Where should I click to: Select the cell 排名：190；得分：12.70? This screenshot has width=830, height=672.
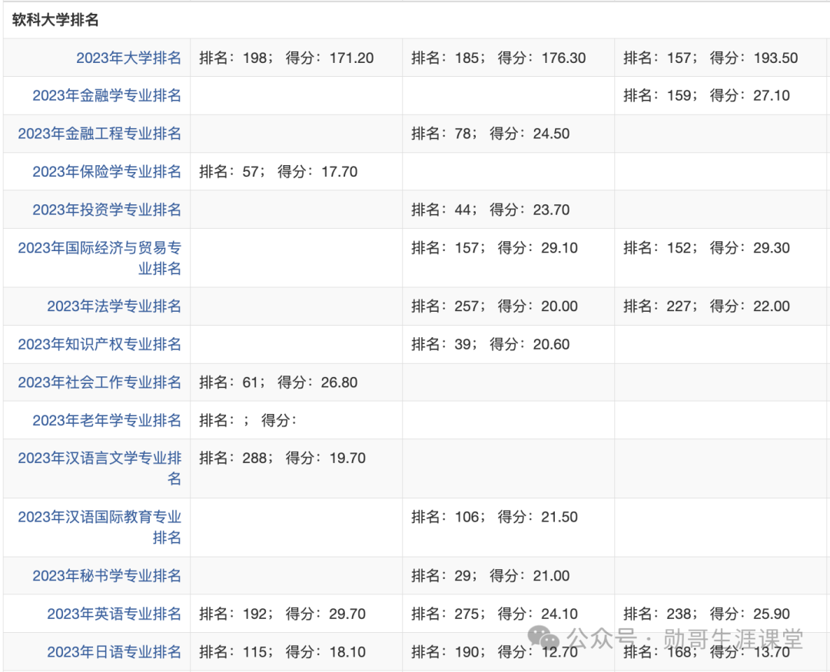pyautogui.click(x=508, y=652)
